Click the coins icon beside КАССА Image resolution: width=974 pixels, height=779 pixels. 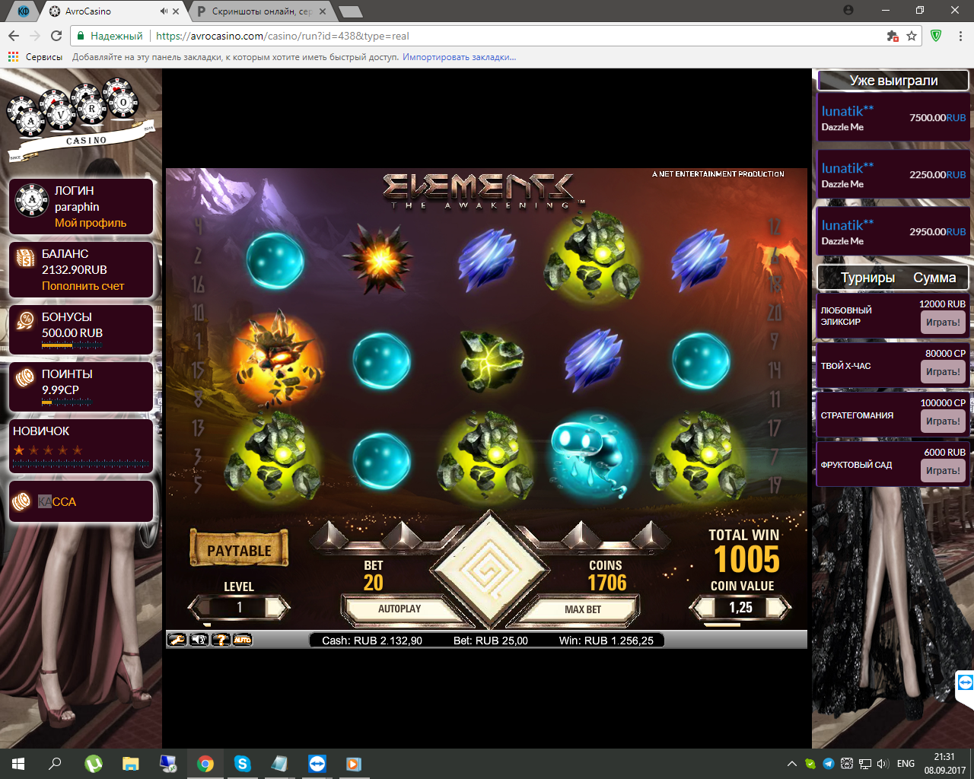point(22,501)
